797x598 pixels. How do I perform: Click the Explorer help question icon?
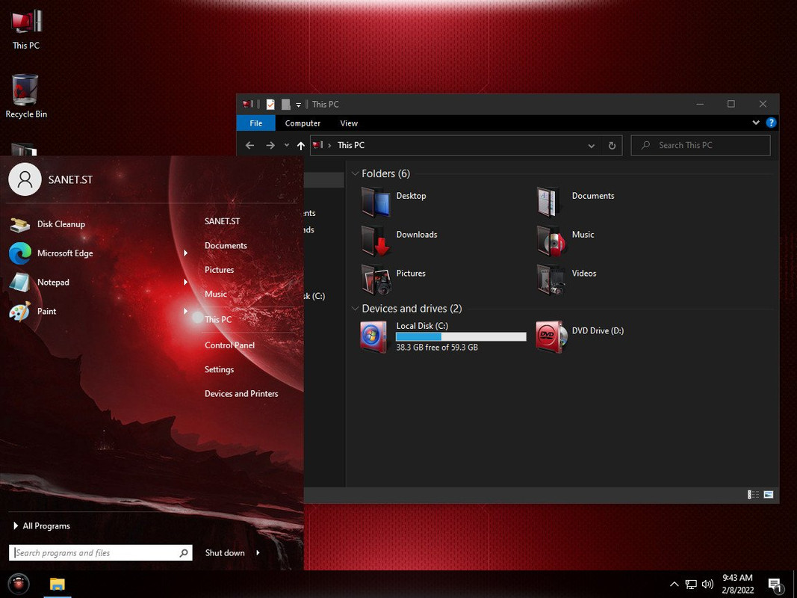click(x=771, y=123)
